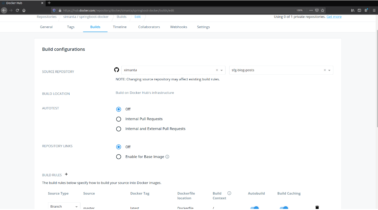Open the Firefox account icon
Screen dimensions: 378x210
point(366,10)
